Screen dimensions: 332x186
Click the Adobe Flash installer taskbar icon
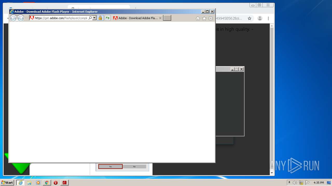(x=64, y=183)
